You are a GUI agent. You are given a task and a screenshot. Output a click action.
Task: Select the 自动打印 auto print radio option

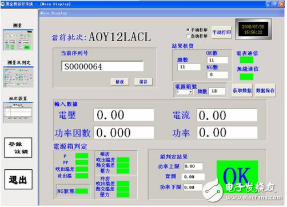click(x=188, y=36)
